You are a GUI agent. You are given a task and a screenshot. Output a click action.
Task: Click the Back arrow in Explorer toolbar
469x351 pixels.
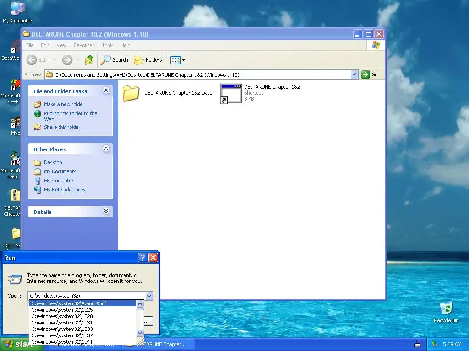(x=32, y=60)
